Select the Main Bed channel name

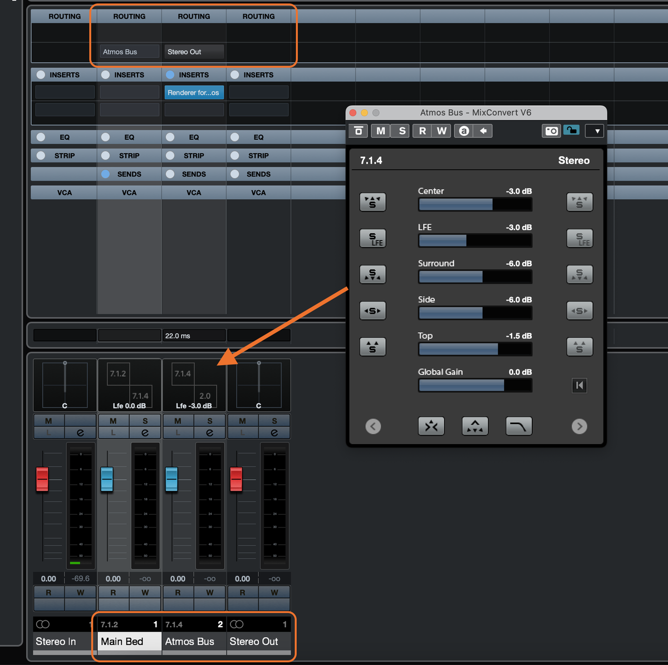point(129,642)
